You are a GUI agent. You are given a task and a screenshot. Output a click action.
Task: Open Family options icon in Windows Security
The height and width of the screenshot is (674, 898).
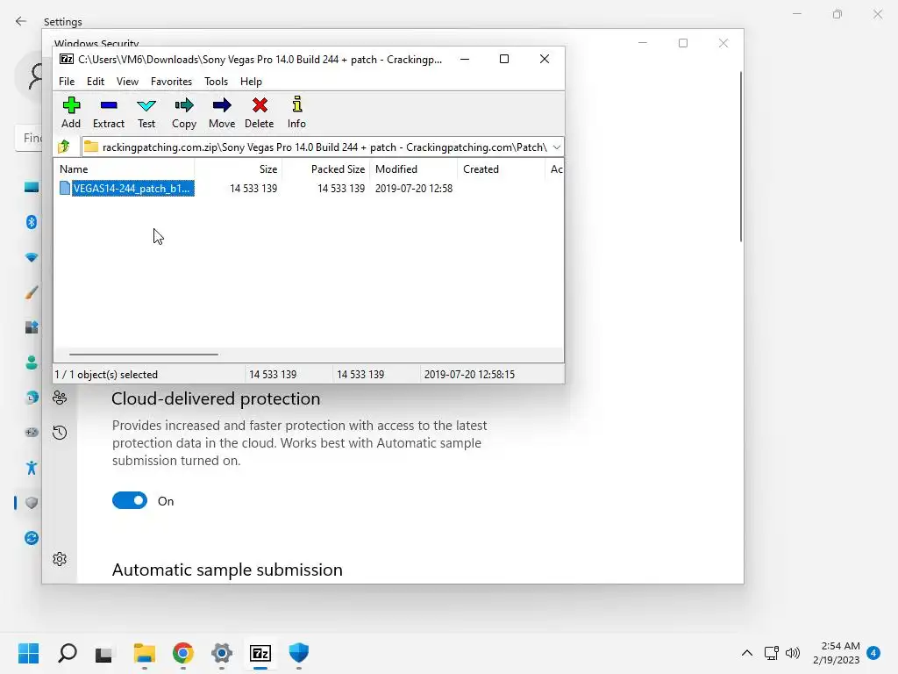point(60,398)
